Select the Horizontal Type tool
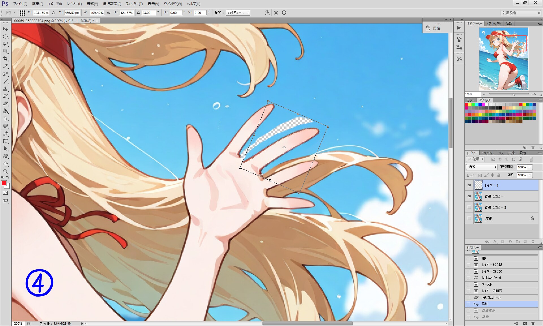The image size is (543, 326). pos(5,141)
